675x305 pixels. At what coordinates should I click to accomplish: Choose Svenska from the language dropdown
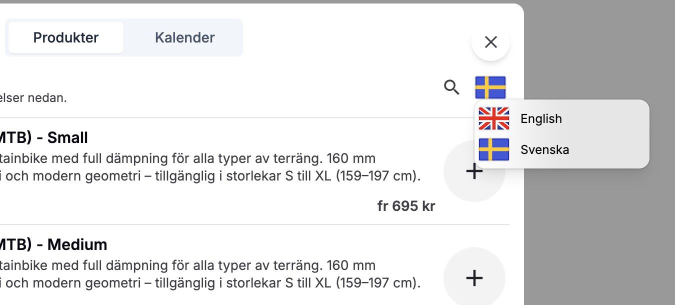pyautogui.click(x=544, y=149)
